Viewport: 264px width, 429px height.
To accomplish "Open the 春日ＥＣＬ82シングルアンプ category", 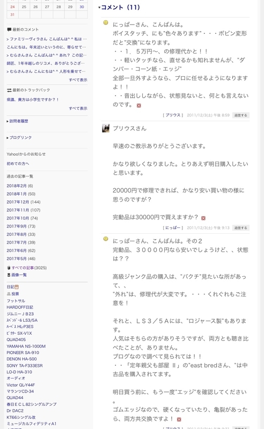I will [32, 404].
